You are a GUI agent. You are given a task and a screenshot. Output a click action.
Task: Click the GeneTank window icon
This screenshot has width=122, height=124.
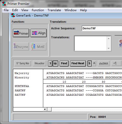pos(13,15)
